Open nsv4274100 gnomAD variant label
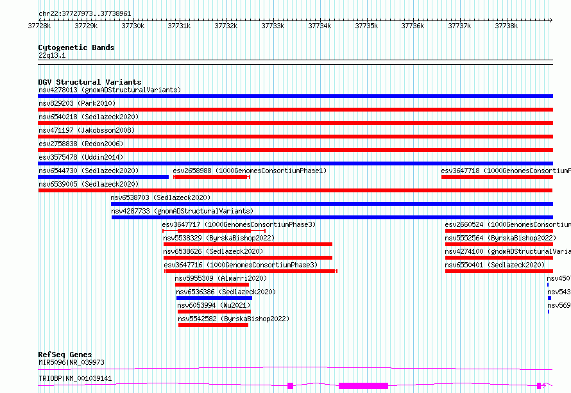571x393 pixels. coord(507,251)
